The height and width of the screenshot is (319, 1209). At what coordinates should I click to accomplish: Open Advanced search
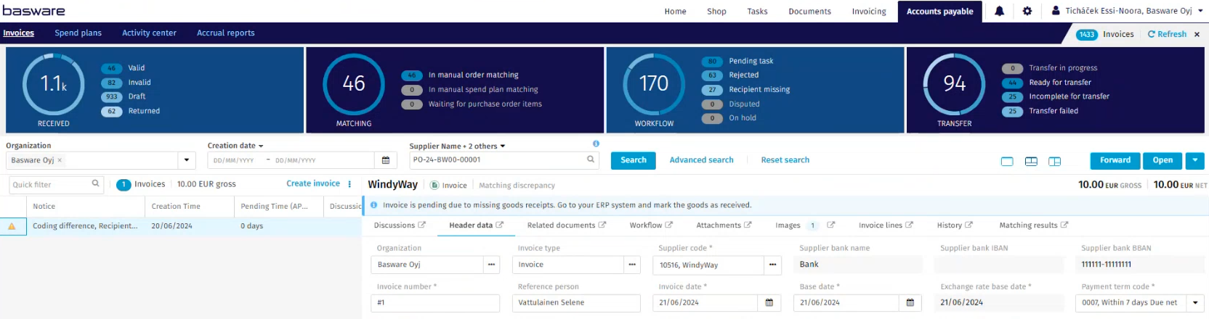coord(701,160)
